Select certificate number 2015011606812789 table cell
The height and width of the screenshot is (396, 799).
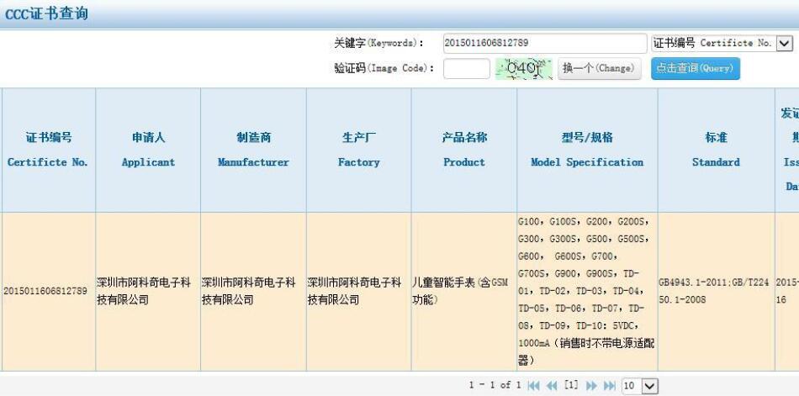[48, 291]
